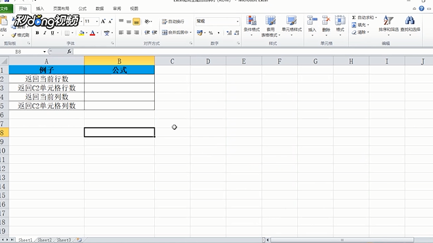Open the number (数字) dialog launcher
433x243 pixels.
238,43
